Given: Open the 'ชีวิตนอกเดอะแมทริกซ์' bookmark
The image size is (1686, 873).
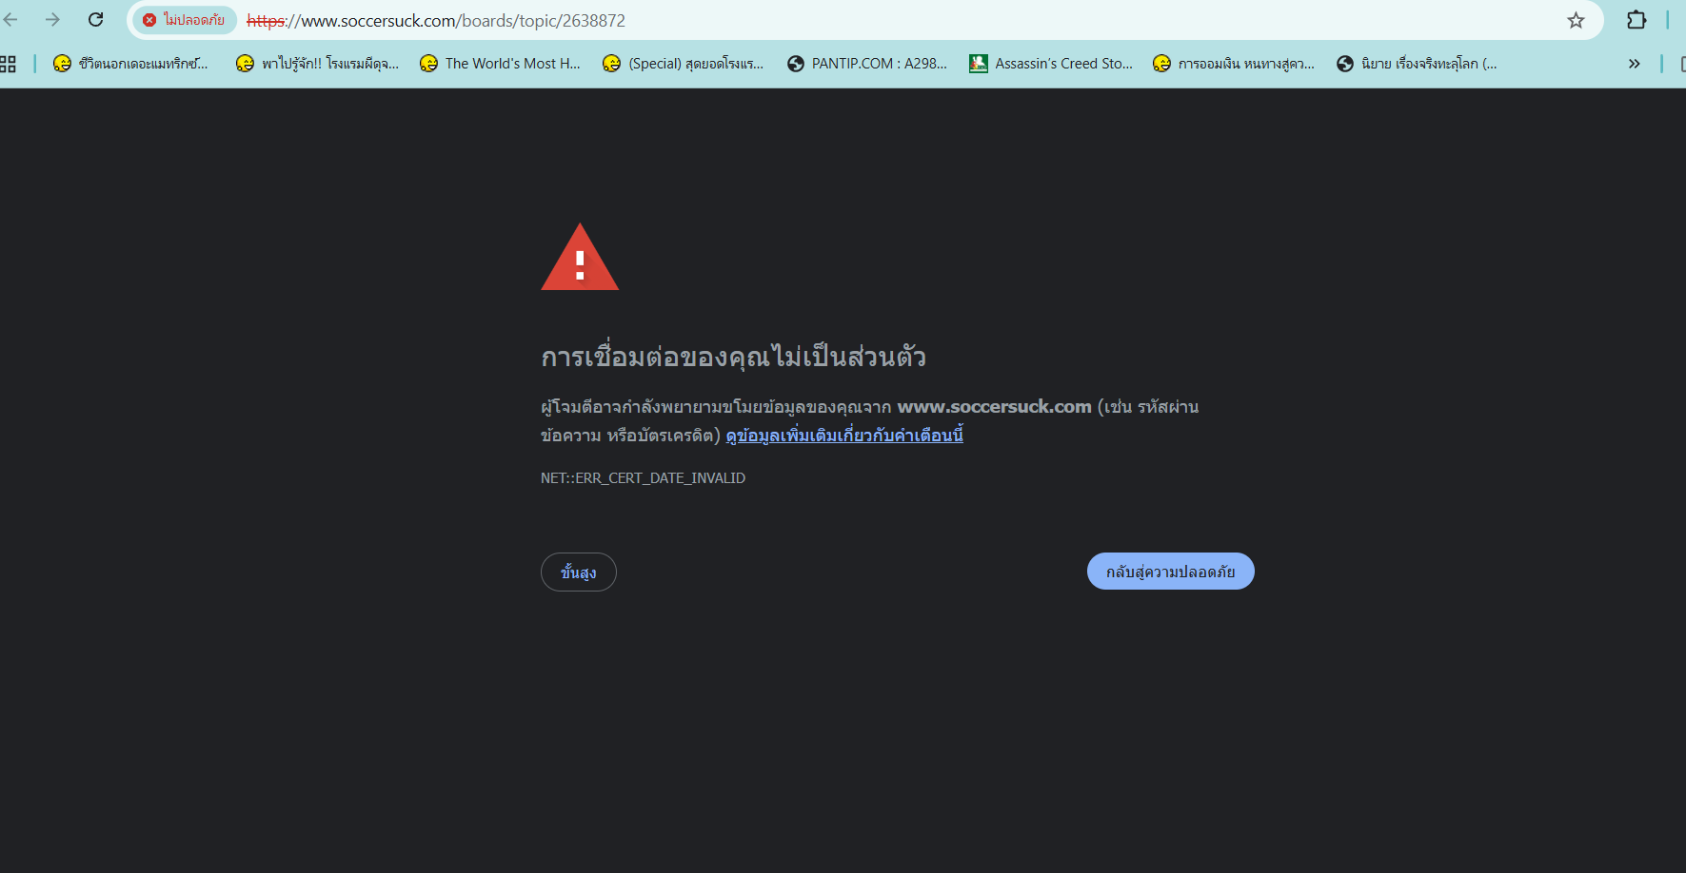Looking at the screenshot, I should click(x=130, y=64).
